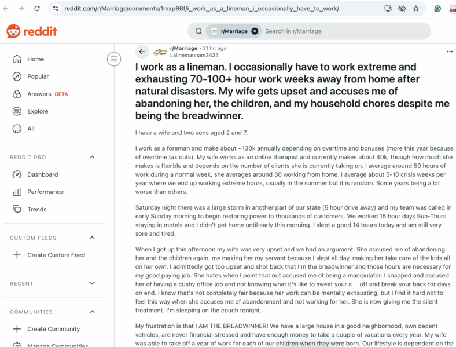This screenshot has height=347, width=456.
Task: Collapse the sidebar with the hamburger toggle
Action: (114, 59)
